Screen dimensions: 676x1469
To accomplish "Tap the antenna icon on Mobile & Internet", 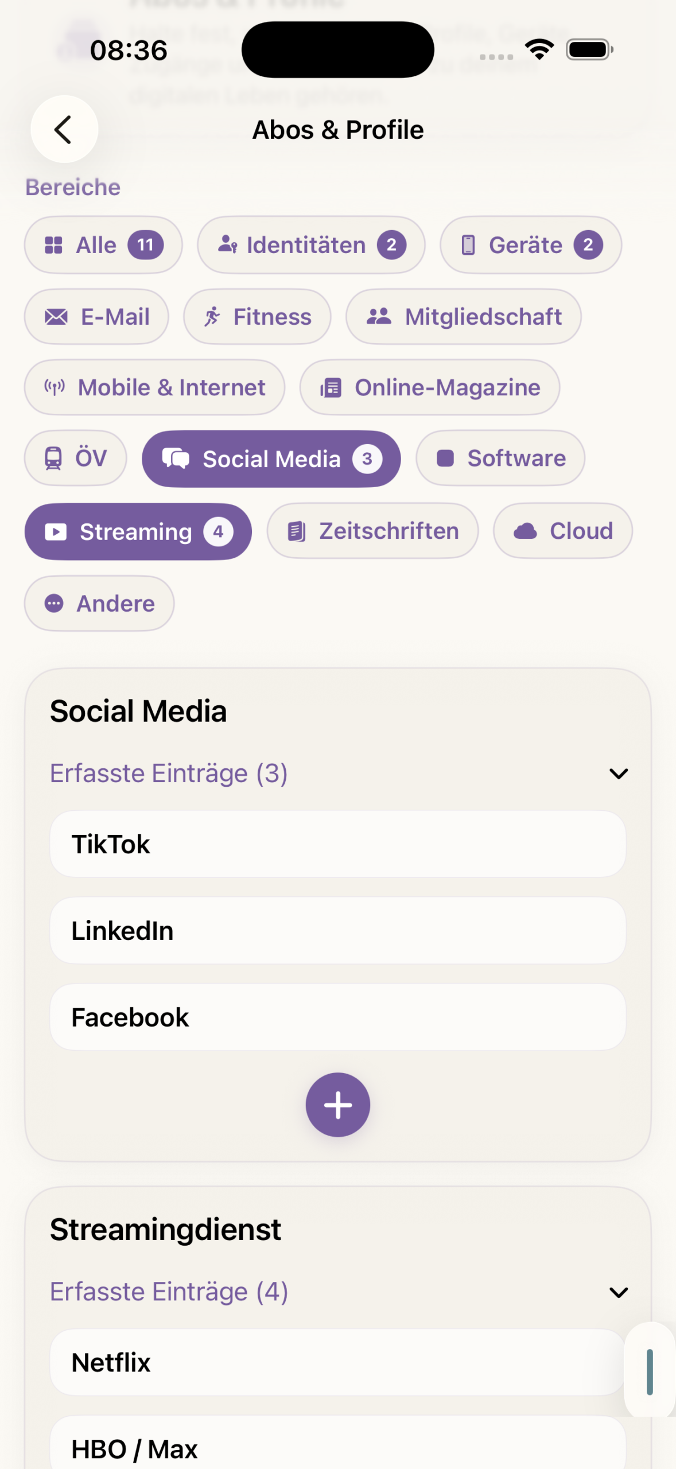I will pyautogui.click(x=55, y=387).
